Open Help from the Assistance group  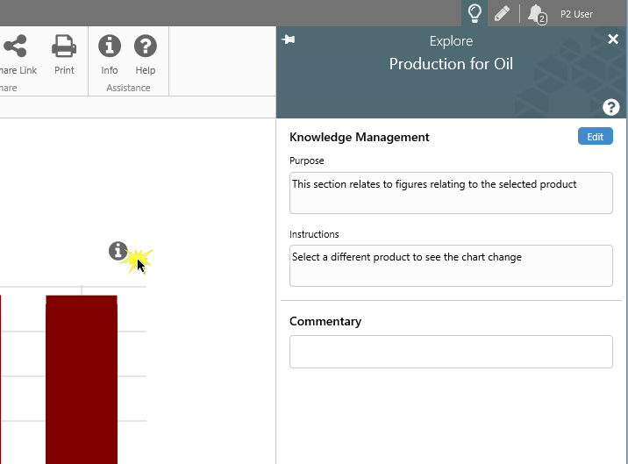[146, 53]
